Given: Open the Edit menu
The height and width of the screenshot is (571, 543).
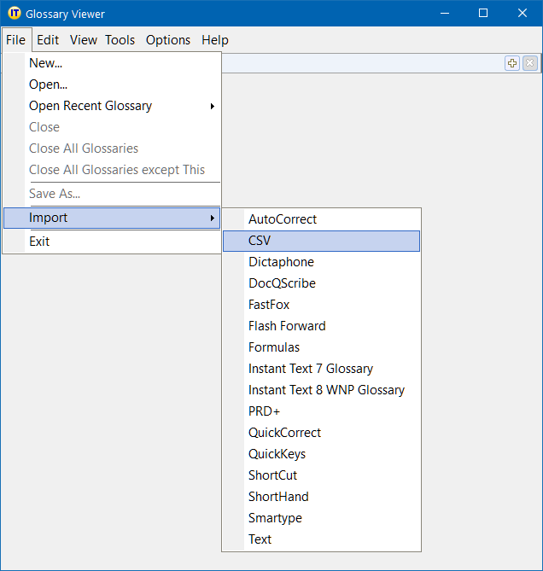Looking at the screenshot, I should (48, 39).
